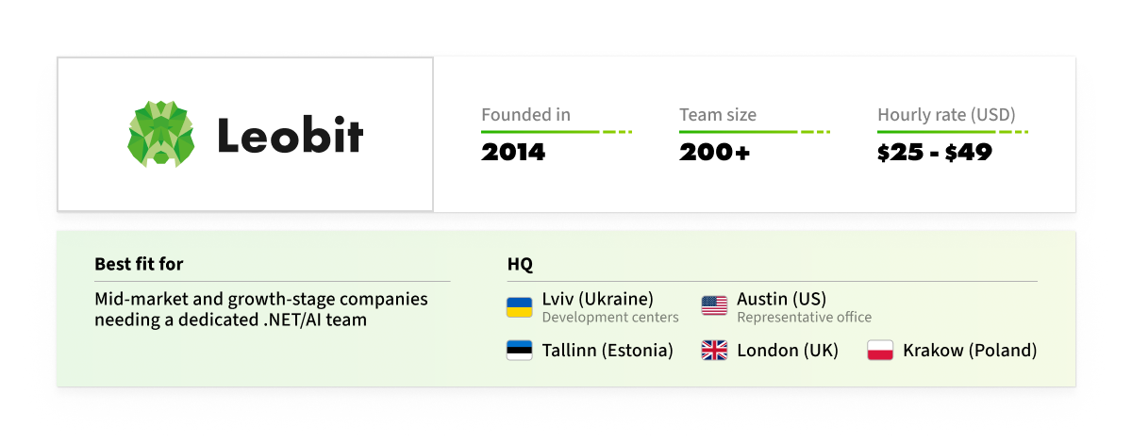Image resolution: width=1132 pixels, height=443 pixels.
Task: Click the Founded in label
Action: coord(525,115)
